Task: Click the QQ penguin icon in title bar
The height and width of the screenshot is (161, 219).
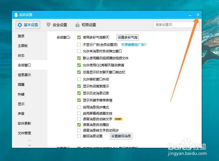Action: click(16, 15)
